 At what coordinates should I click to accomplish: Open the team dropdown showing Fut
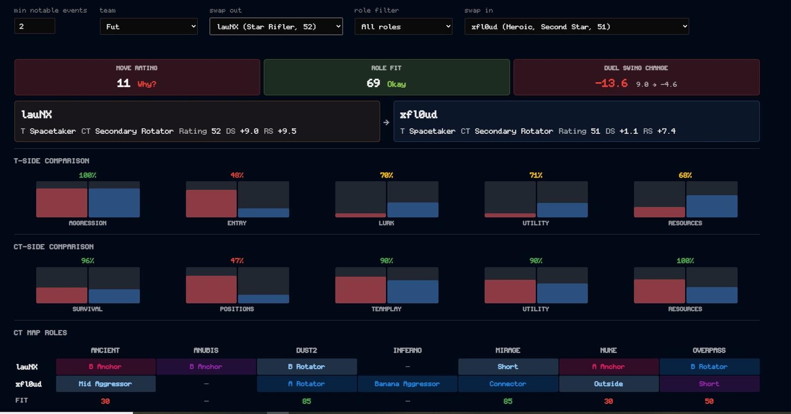click(149, 27)
